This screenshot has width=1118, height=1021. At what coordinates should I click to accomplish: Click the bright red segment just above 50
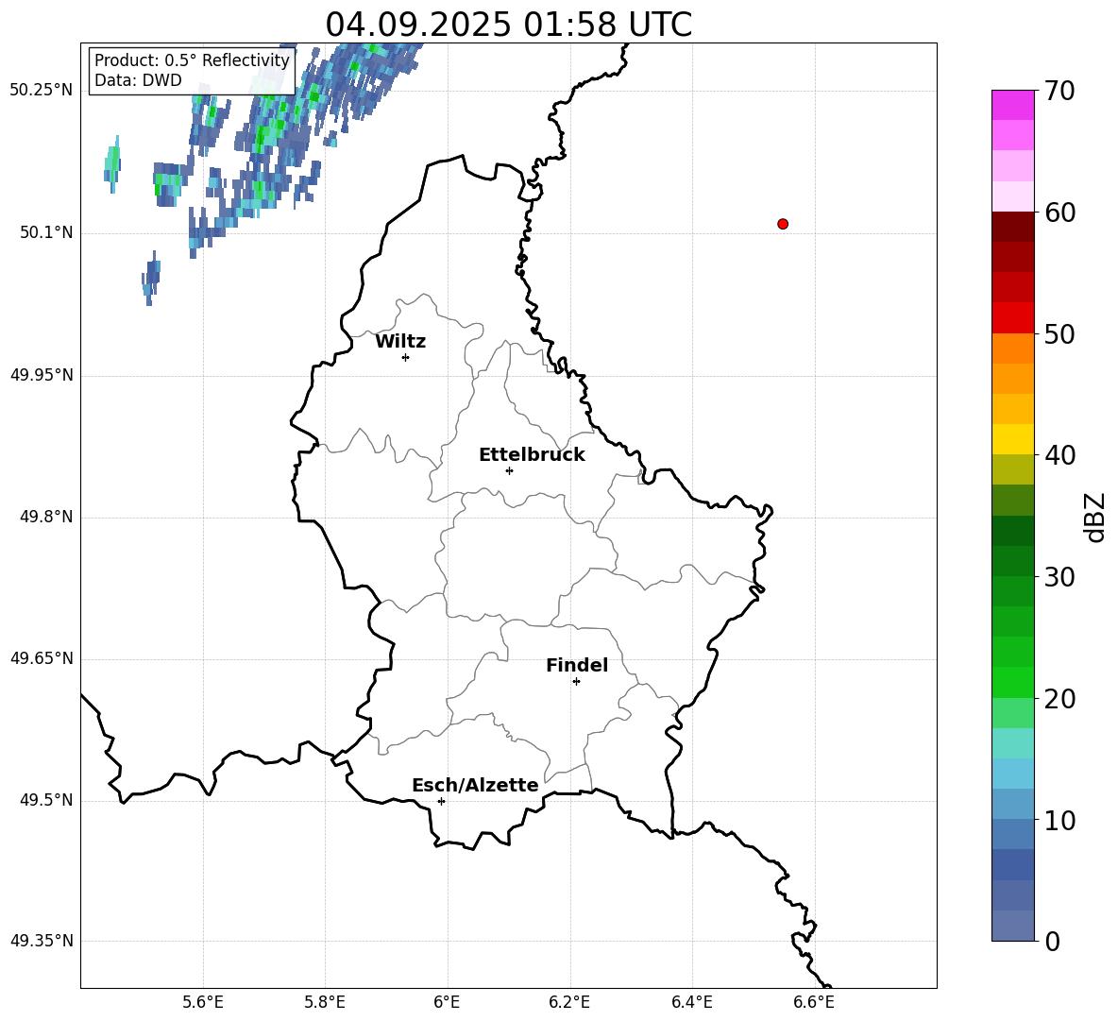[1013, 318]
